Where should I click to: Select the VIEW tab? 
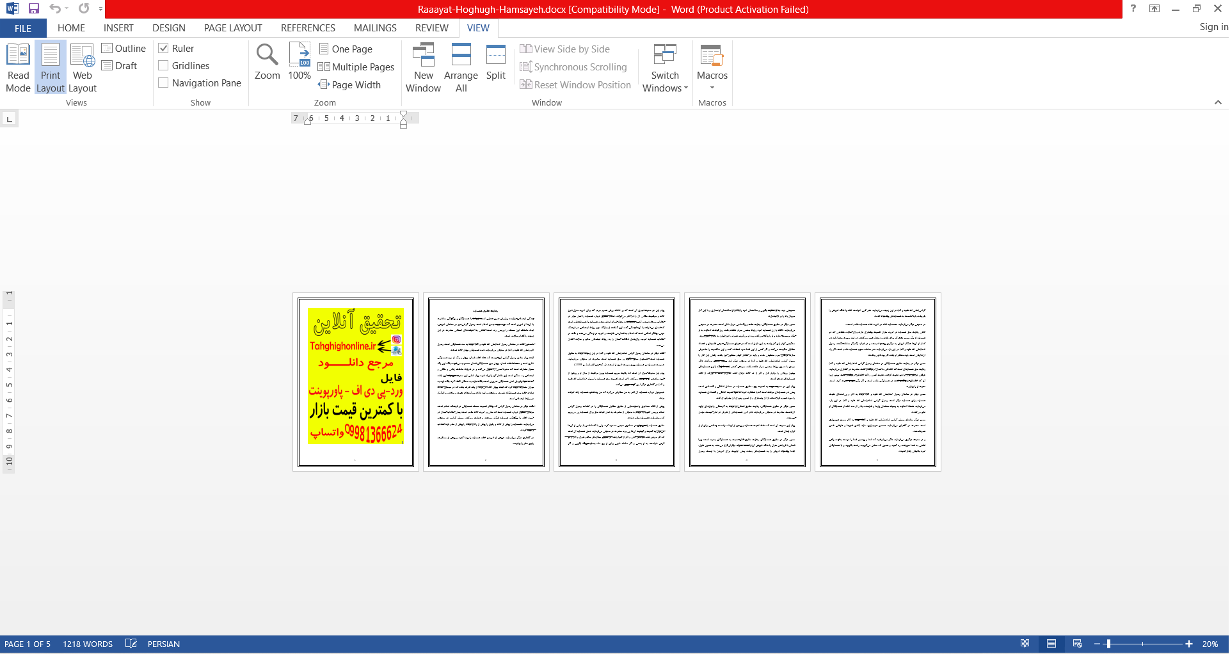coord(478,28)
